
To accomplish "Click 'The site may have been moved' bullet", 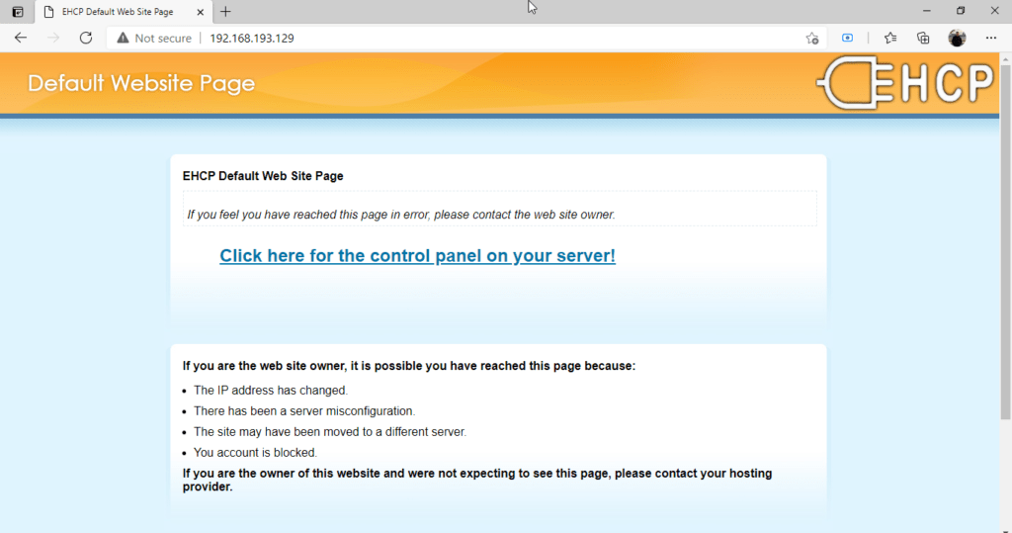I will pyautogui.click(x=330, y=431).
